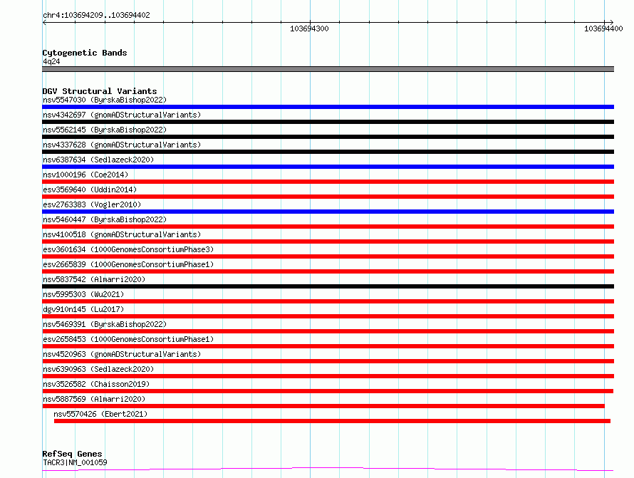This screenshot has height=478, width=634.
Task: Select the blue bar under nsv6387634
Action: [328, 167]
